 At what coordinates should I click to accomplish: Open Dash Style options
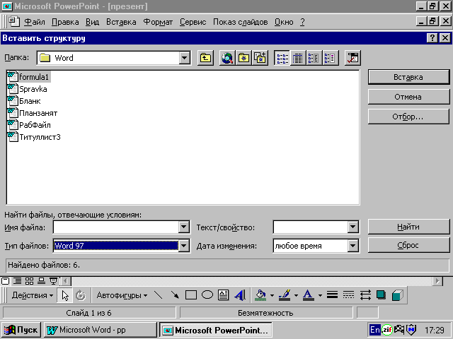tap(348, 295)
